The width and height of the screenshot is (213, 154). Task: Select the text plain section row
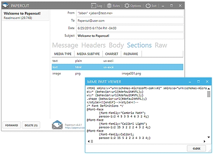(x=117, y=61)
